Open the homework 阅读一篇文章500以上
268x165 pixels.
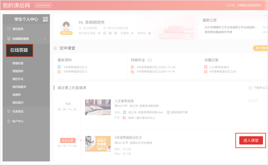pos(142,118)
